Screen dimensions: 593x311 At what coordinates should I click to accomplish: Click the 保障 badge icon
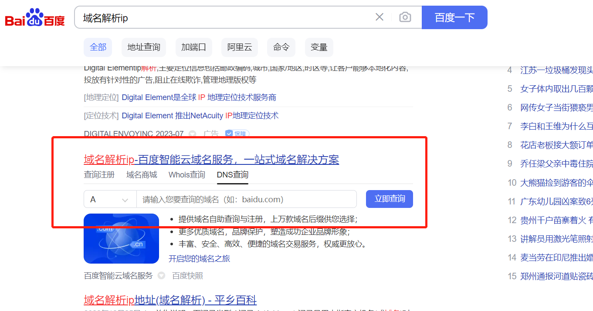click(237, 134)
